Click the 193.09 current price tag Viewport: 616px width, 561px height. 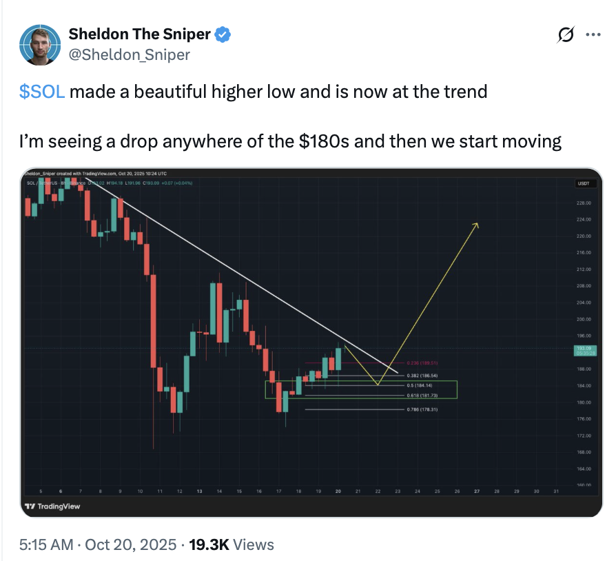tap(583, 350)
